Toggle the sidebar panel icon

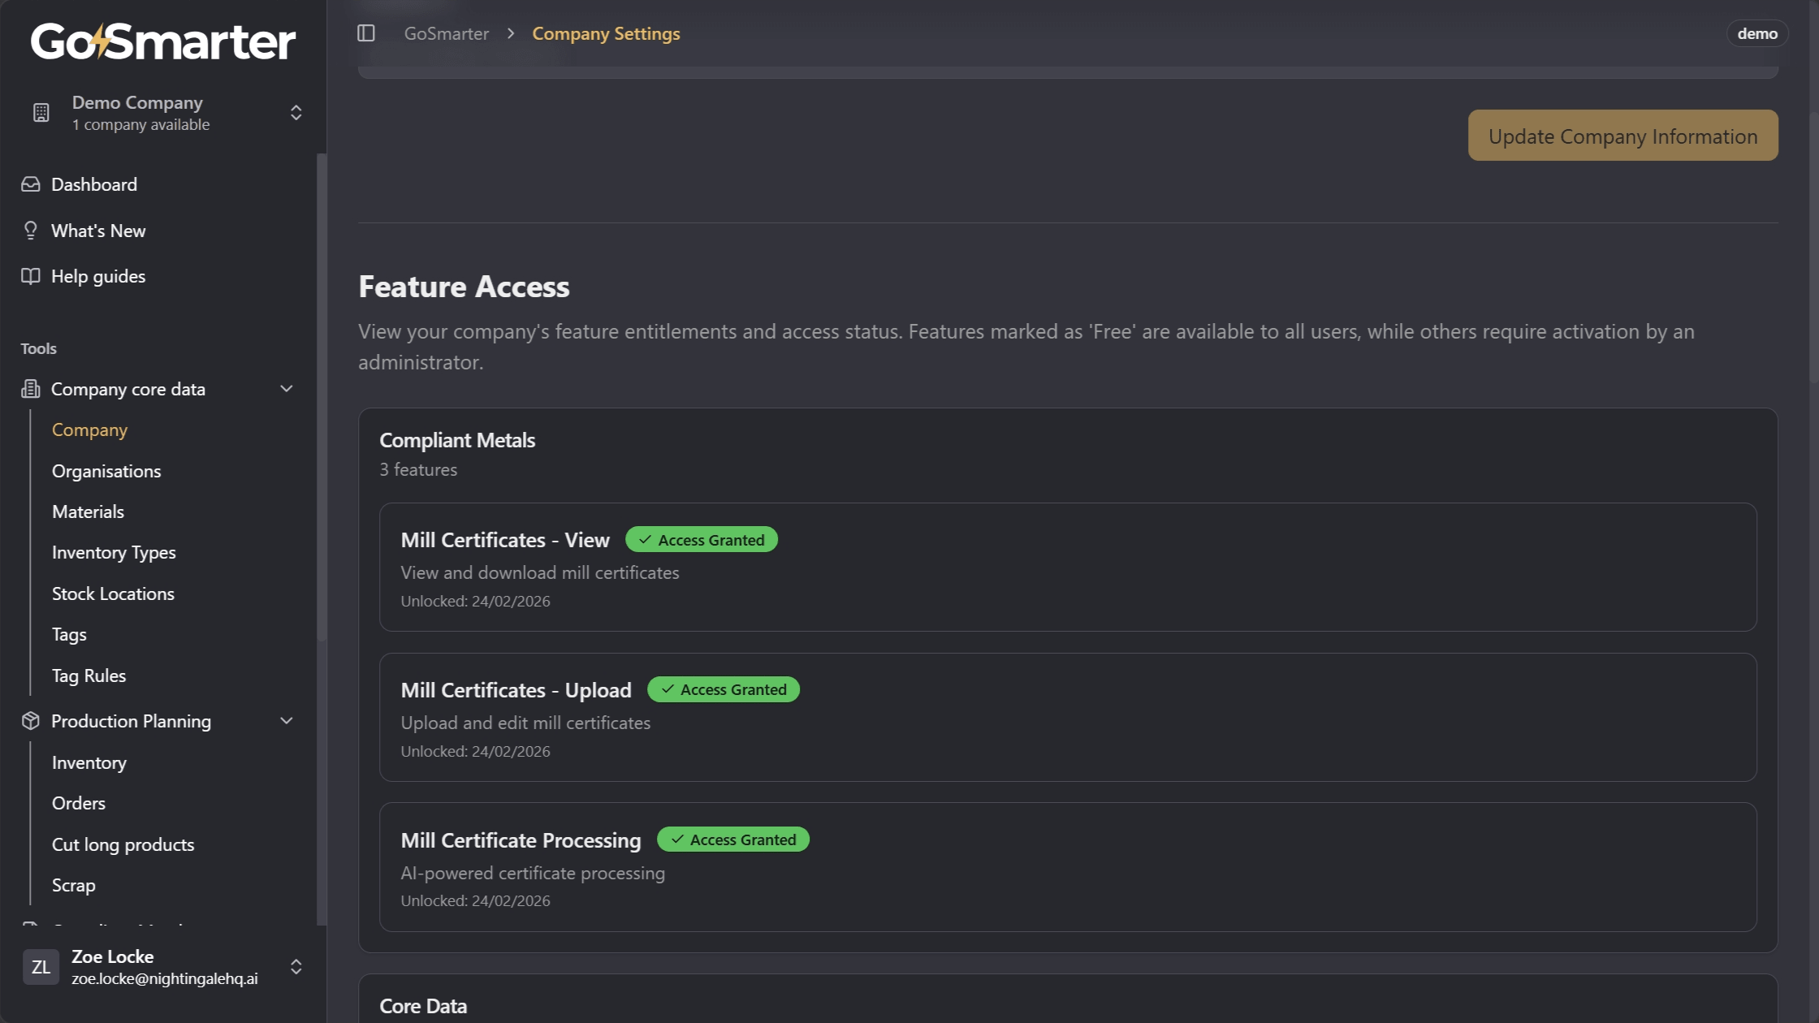(366, 33)
